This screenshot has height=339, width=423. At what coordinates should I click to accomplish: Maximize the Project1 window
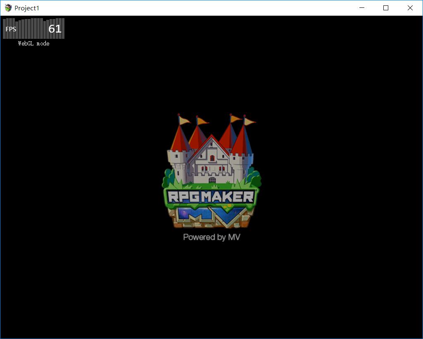(386, 8)
